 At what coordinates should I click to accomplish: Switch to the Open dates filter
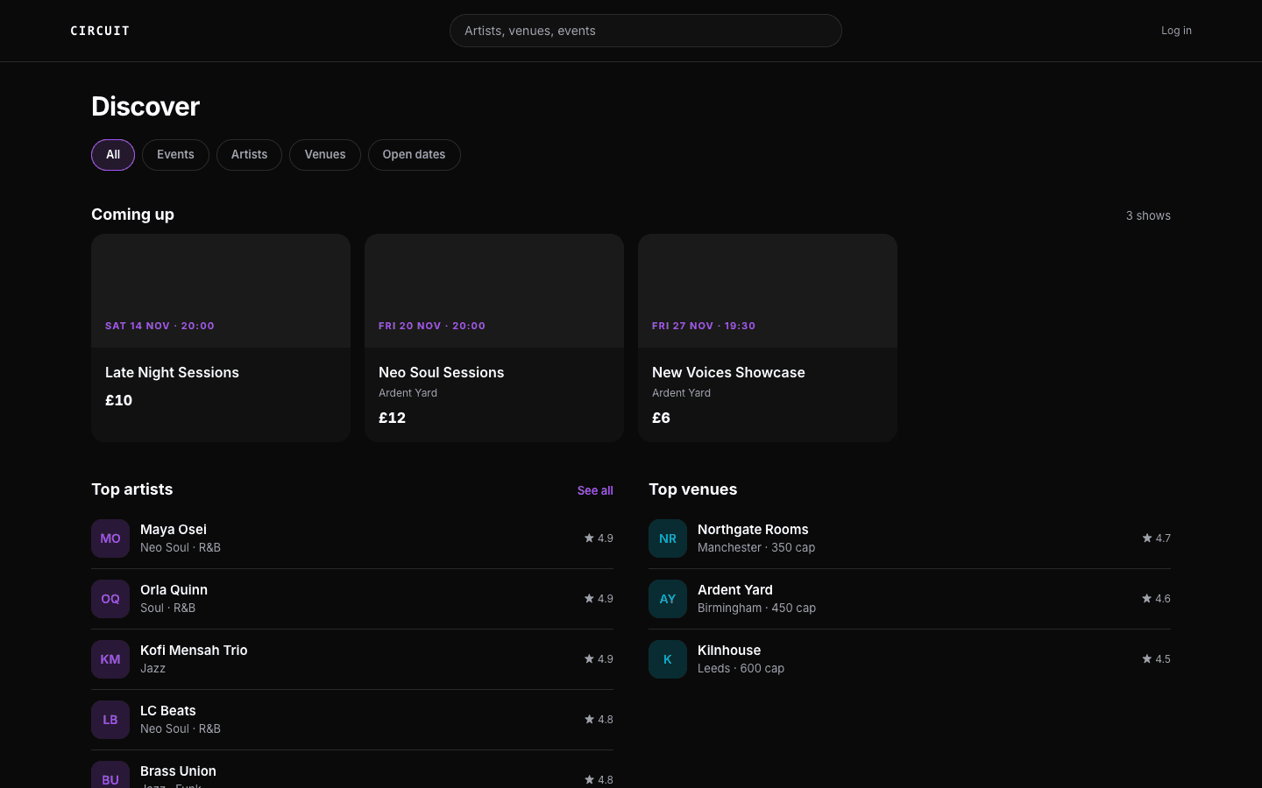coord(414,155)
